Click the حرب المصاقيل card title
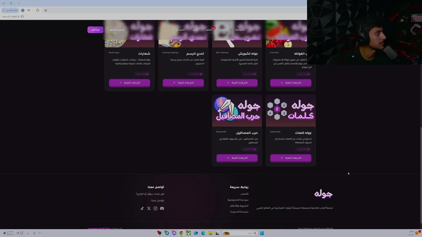422x237 pixels. pyautogui.click(x=247, y=133)
